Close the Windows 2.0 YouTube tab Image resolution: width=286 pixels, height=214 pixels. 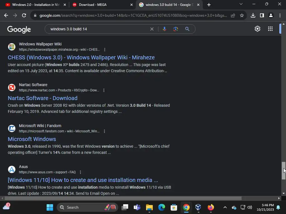click(x=65, y=5)
